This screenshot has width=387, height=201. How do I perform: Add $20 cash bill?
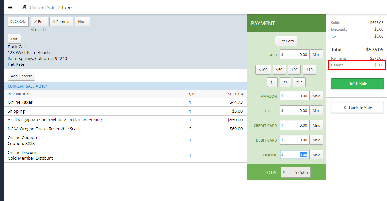point(294,70)
